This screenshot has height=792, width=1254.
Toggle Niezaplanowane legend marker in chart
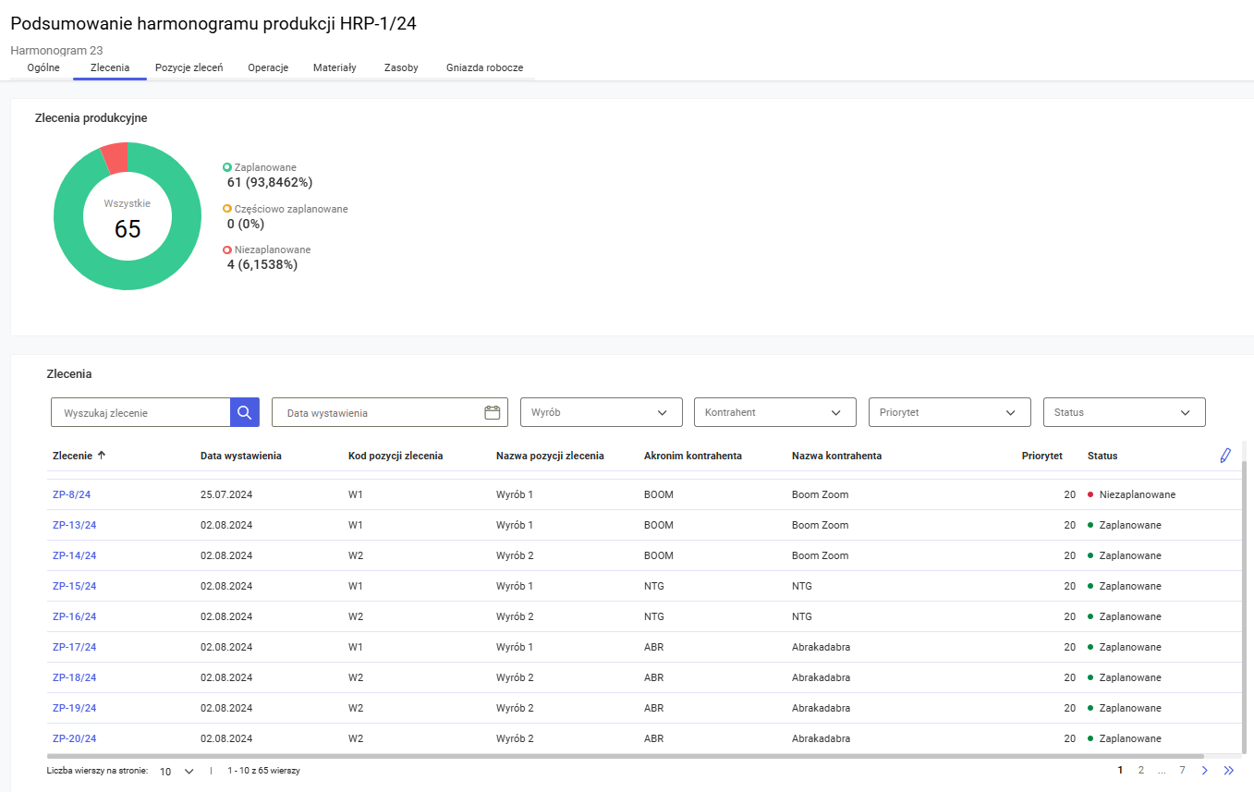coord(227,250)
